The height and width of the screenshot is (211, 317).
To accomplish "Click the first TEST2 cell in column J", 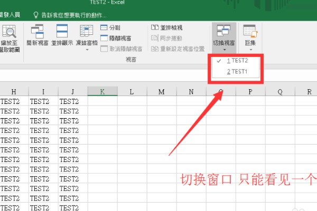I will point(72,102).
